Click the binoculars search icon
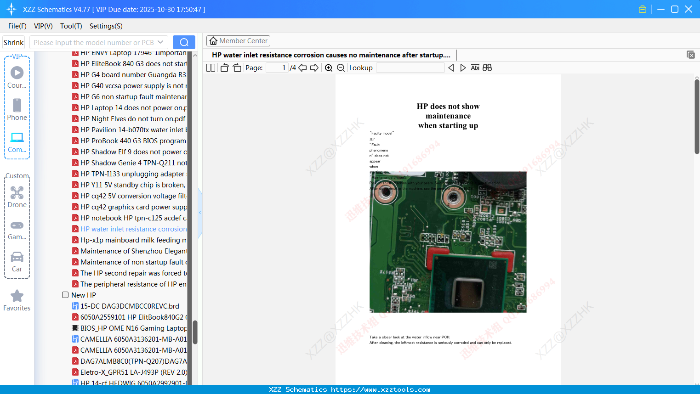Image resolution: width=700 pixels, height=394 pixels. tap(487, 68)
